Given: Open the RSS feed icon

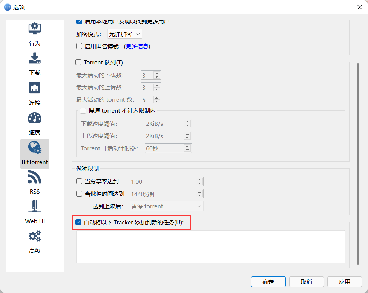Looking at the screenshot, I should coord(35,177).
